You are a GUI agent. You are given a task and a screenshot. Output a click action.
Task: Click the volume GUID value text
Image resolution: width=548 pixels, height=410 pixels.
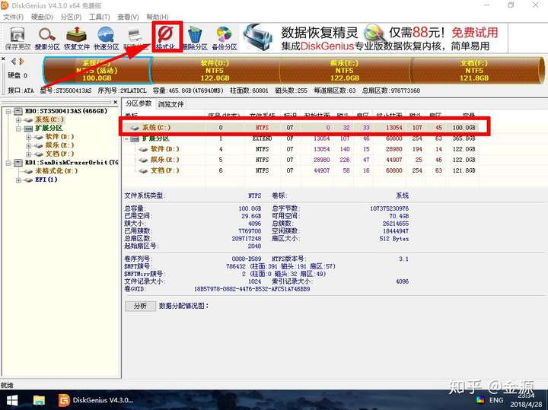252,289
